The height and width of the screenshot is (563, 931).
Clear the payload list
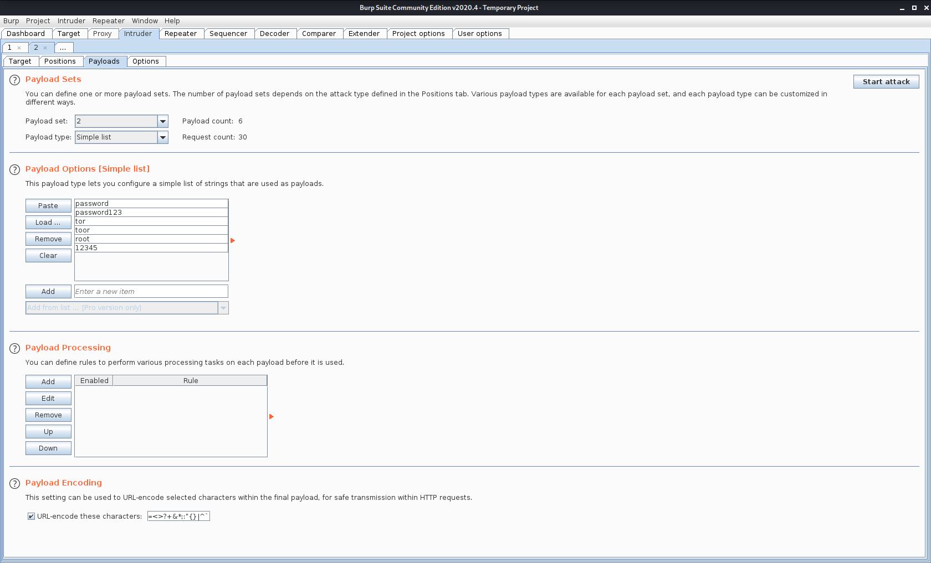(48, 256)
